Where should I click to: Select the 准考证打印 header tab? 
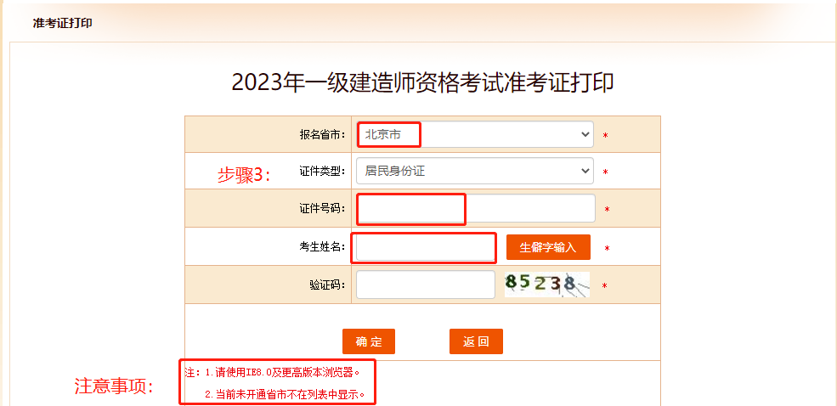pos(62,23)
